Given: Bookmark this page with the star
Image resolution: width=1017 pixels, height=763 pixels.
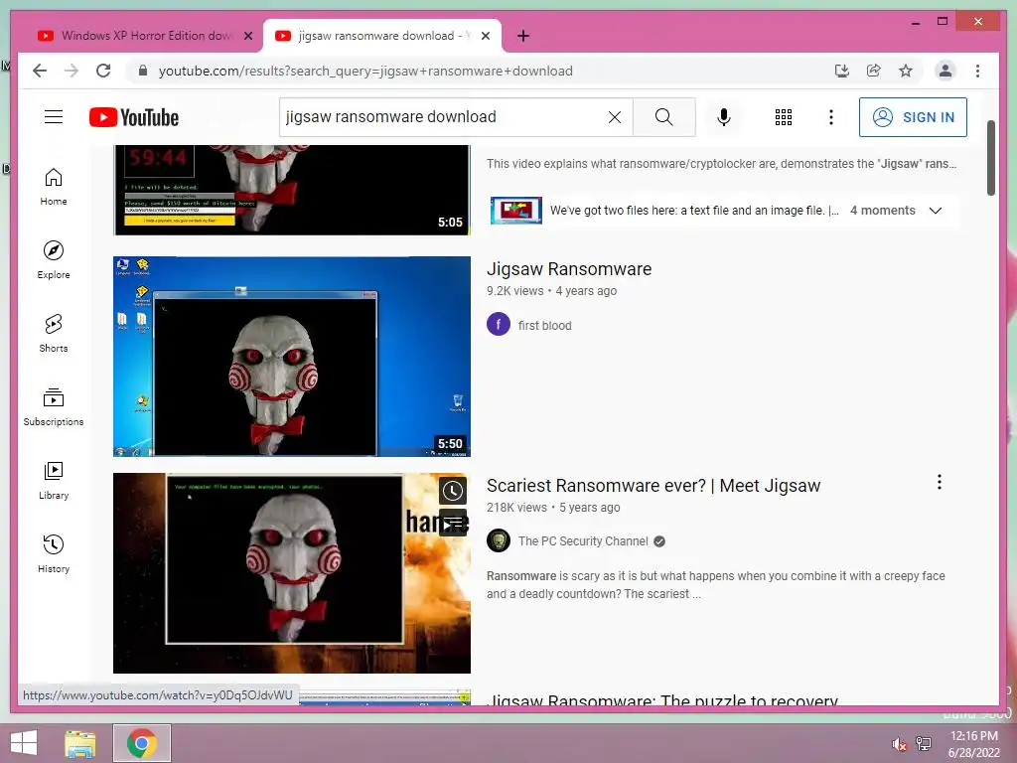Looking at the screenshot, I should point(906,71).
